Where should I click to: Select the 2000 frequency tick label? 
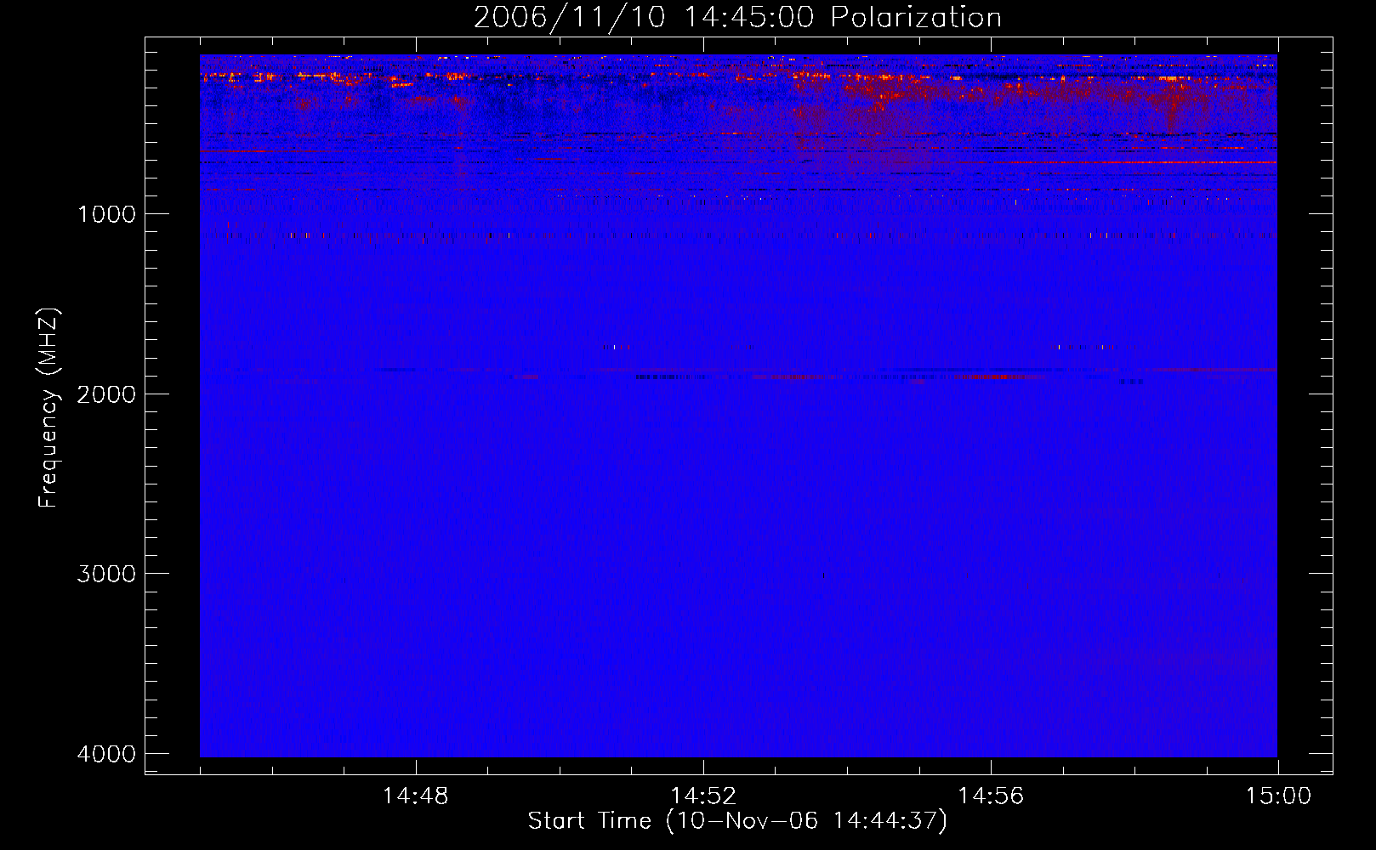point(106,394)
